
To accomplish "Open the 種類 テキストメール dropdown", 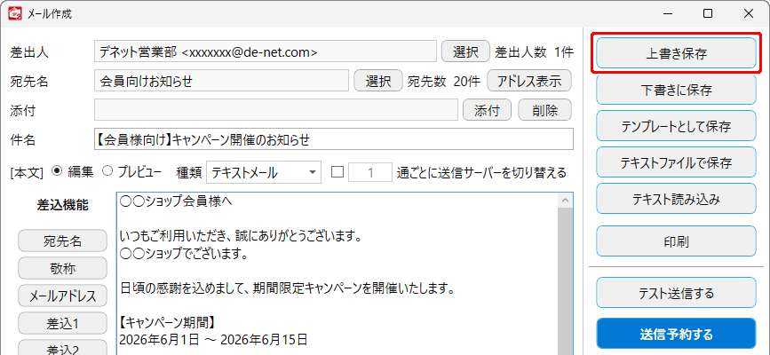I will (264, 172).
